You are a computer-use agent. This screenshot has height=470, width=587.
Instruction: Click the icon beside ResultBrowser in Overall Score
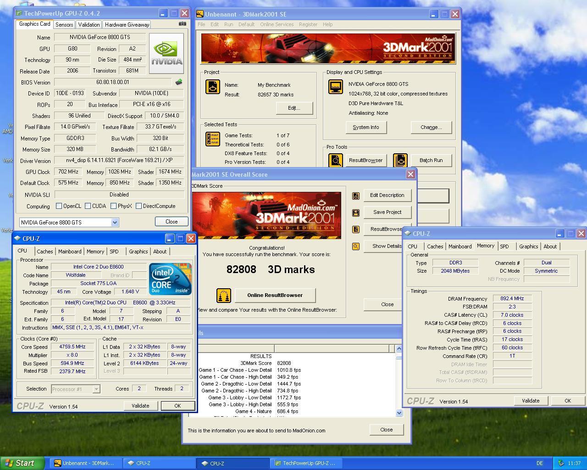(355, 229)
